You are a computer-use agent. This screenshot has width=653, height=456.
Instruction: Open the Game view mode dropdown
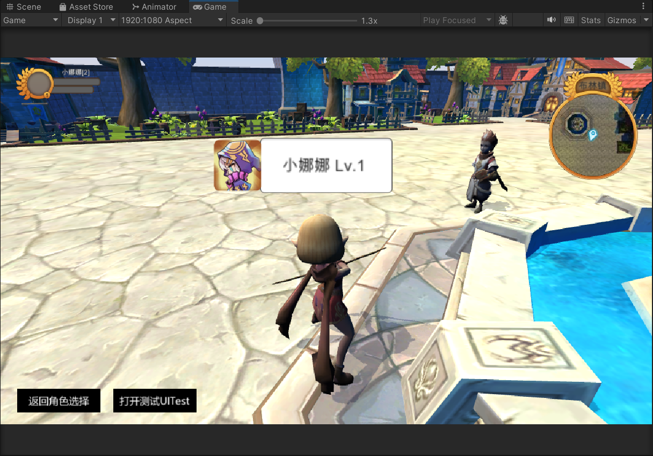[x=31, y=20]
